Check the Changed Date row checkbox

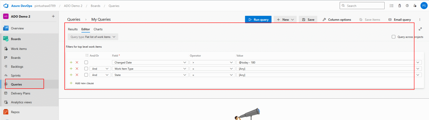86,62
